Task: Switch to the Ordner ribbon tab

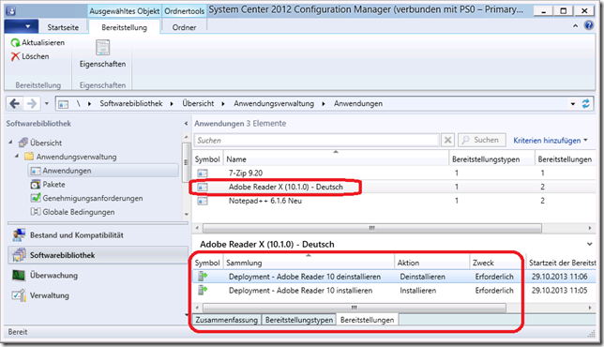Action: coord(184,27)
